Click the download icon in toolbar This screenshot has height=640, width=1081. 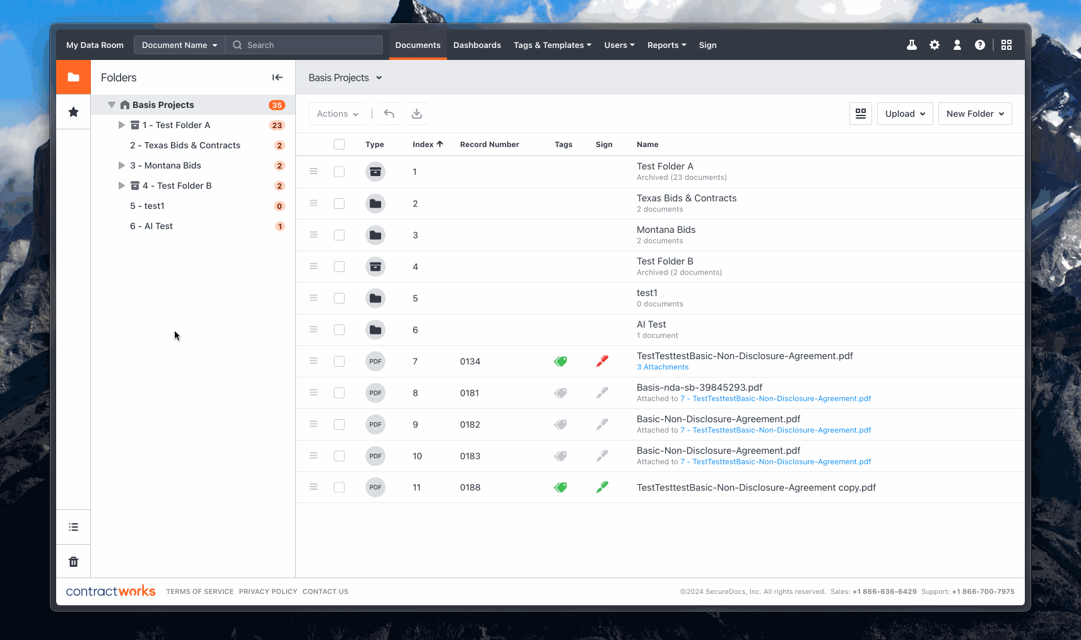coord(416,114)
